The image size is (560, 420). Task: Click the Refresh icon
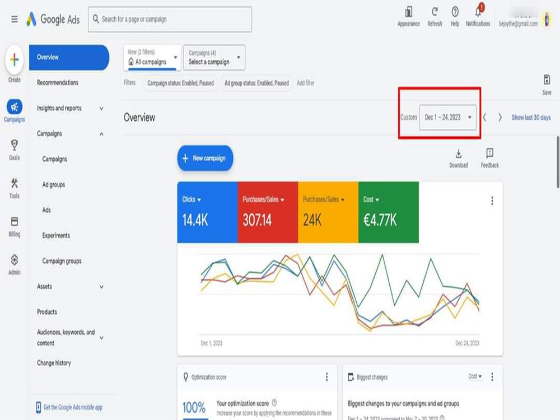click(x=435, y=12)
